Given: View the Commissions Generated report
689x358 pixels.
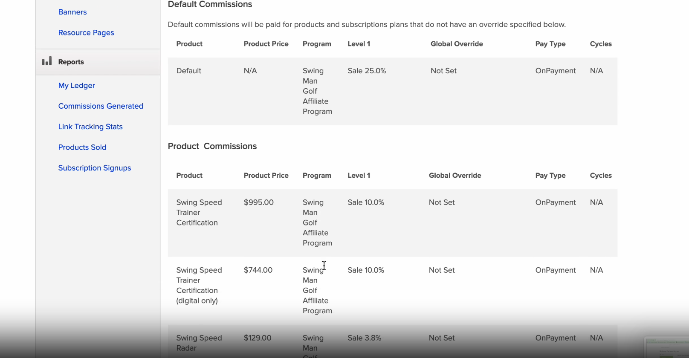Looking at the screenshot, I should pyautogui.click(x=101, y=106).
